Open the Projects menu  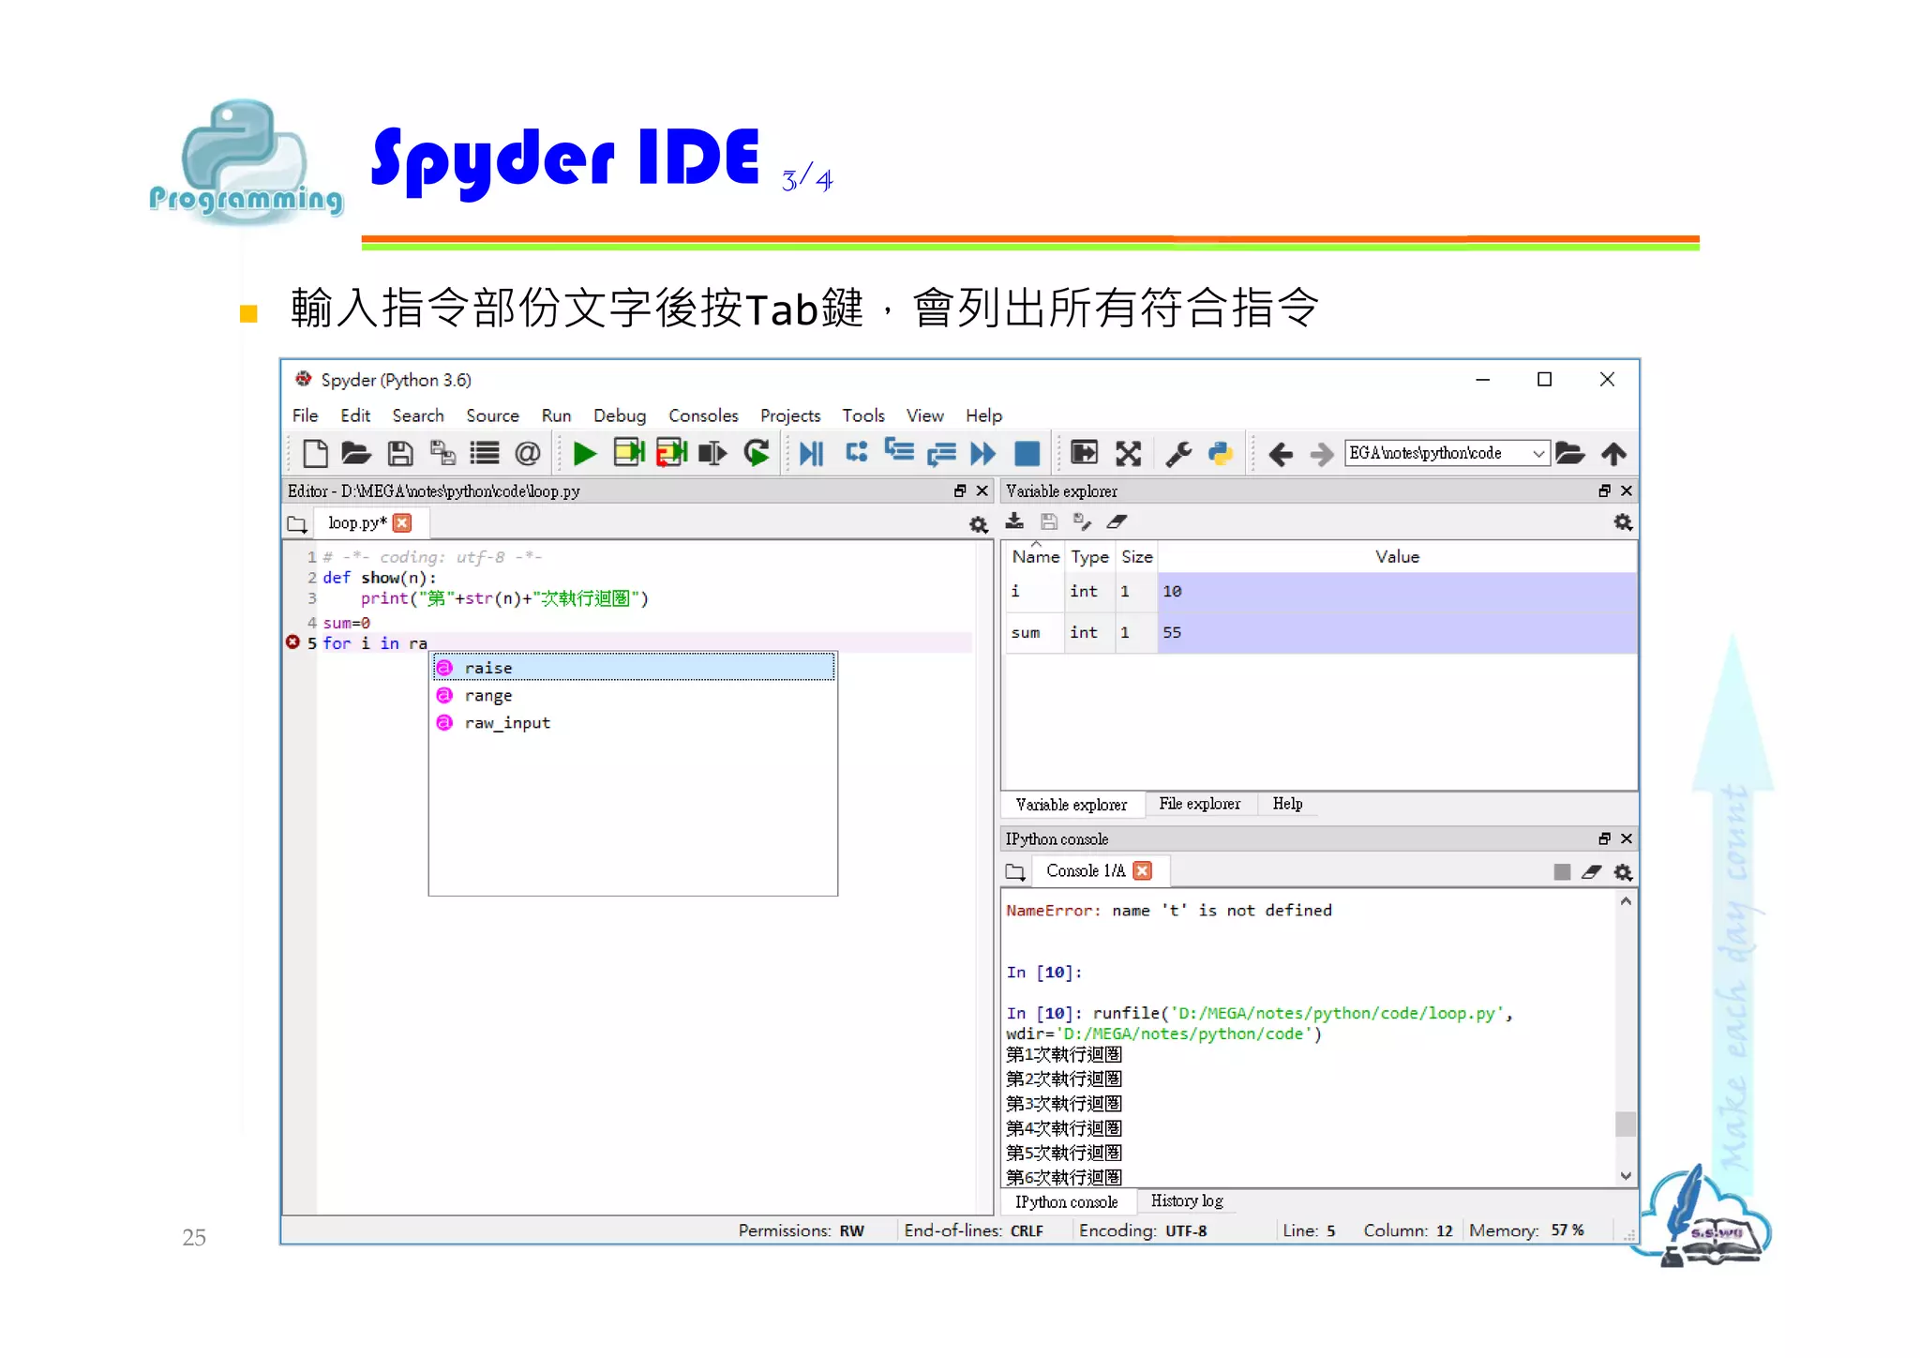coord(790,415)
